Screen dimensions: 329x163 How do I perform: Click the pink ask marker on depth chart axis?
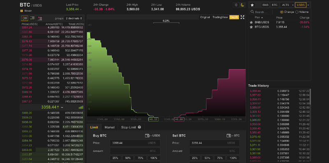179,119
